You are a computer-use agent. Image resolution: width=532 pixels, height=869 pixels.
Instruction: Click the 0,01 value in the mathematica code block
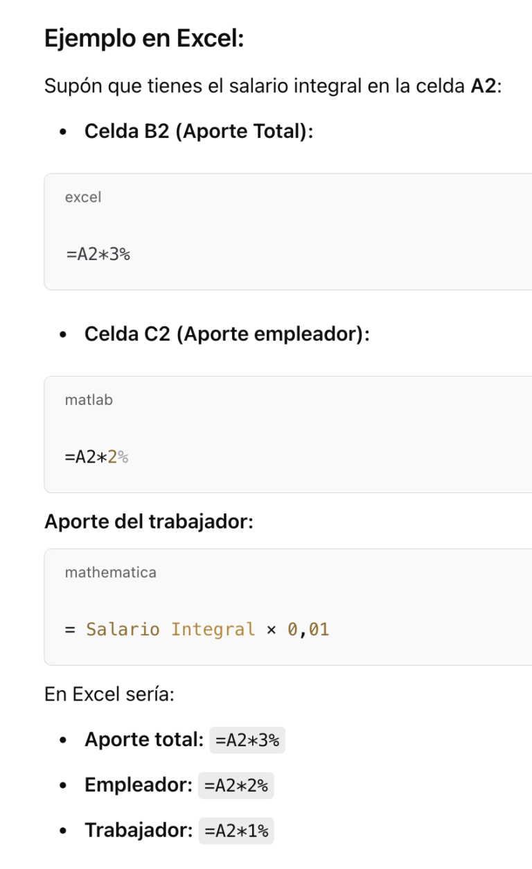coord(308,630)
